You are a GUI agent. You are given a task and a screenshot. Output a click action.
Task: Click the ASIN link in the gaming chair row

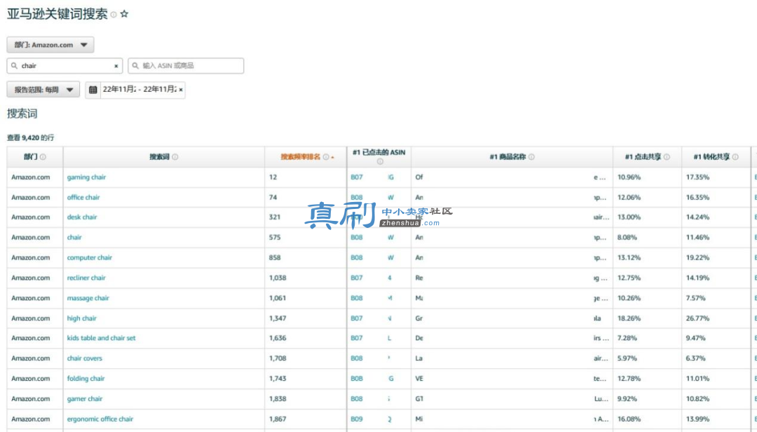pyautogui.click(x=372, y=177)
